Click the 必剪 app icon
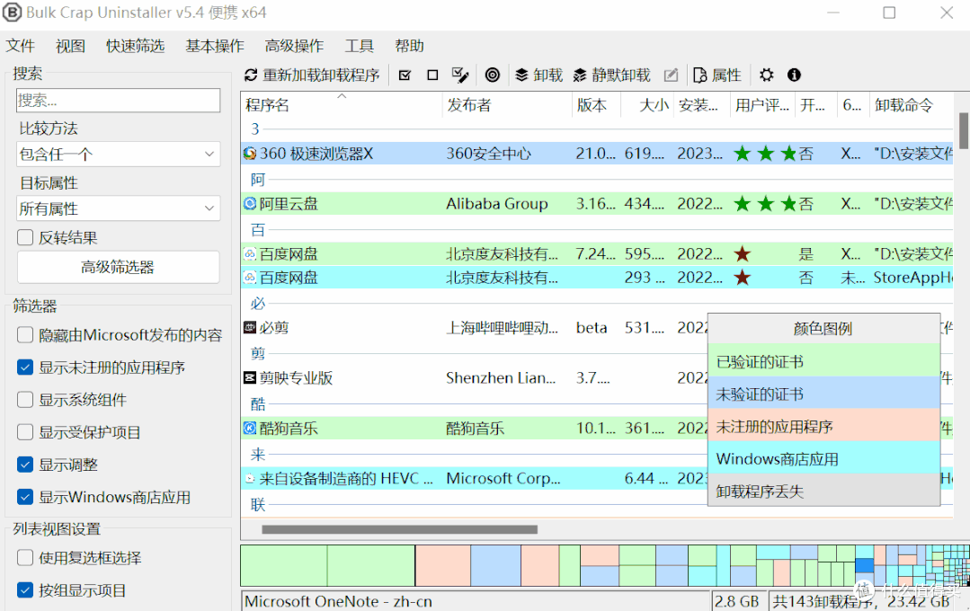The width and height of the screenshot is (970, 611). [x=250, y=328]
